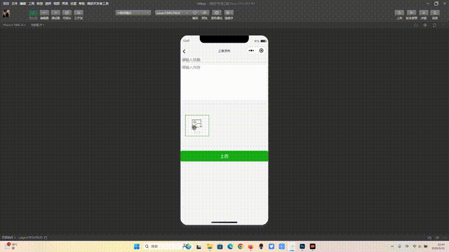Tap the capsule close circle in the simulator
The image size is (449, 252).
261,50
